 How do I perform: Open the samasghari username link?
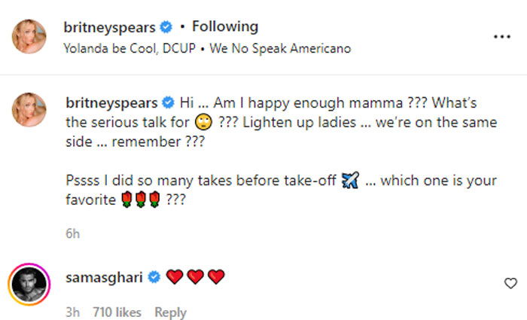(x=105, y=278)
